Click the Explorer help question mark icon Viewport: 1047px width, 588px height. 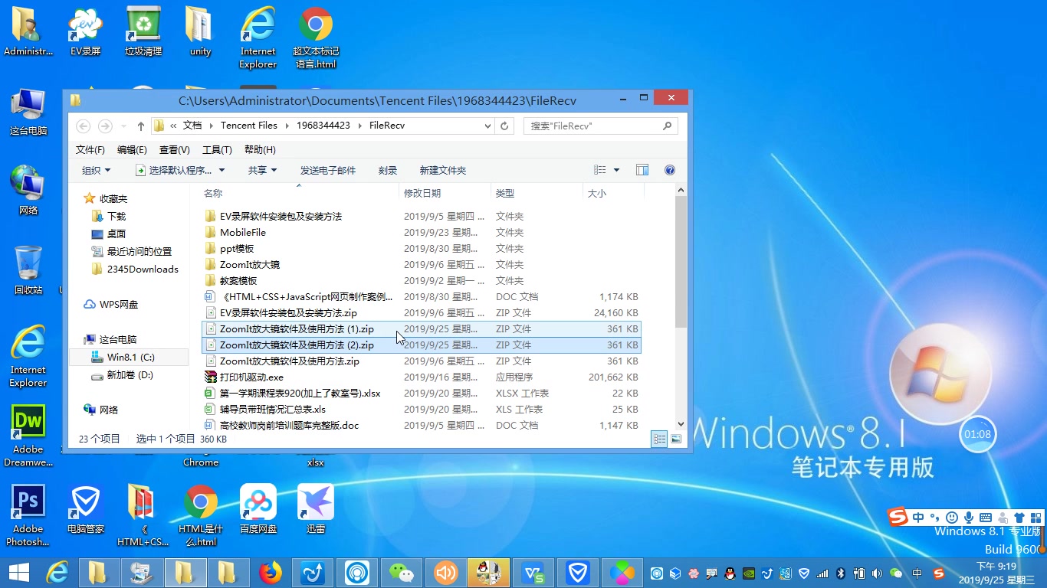point(669,169)
